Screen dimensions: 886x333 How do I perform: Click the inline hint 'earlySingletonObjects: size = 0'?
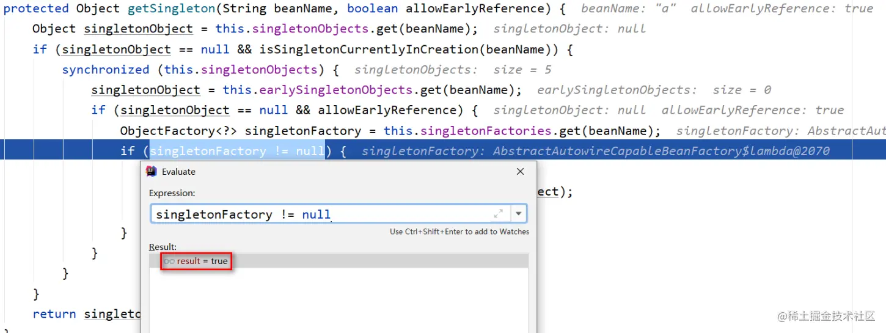click(654, 90)
